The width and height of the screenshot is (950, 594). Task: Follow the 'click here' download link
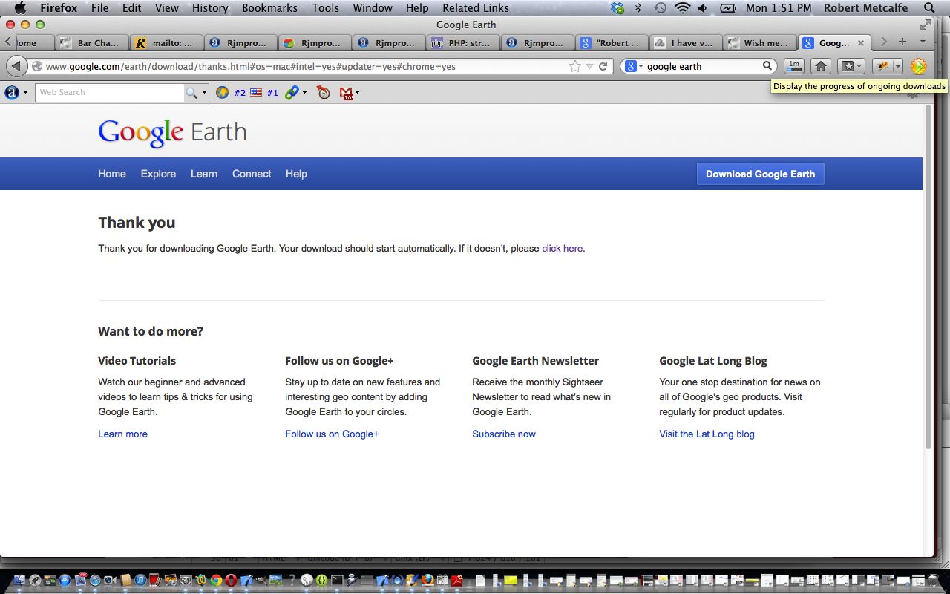(x=562, y=249)
